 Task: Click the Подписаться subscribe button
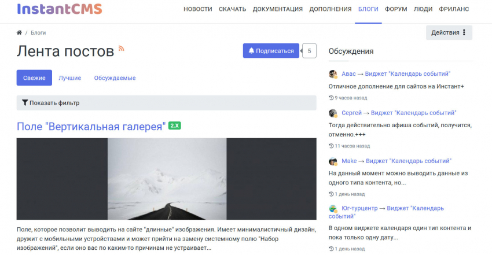point(271,51)
